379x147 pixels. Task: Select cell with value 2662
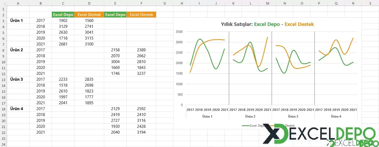141,56
